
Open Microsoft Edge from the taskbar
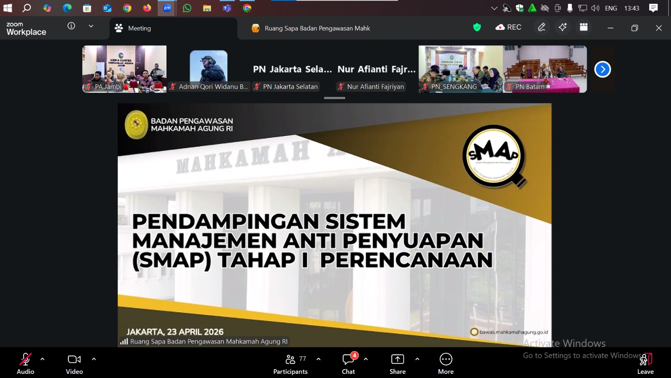click(67, 8)
